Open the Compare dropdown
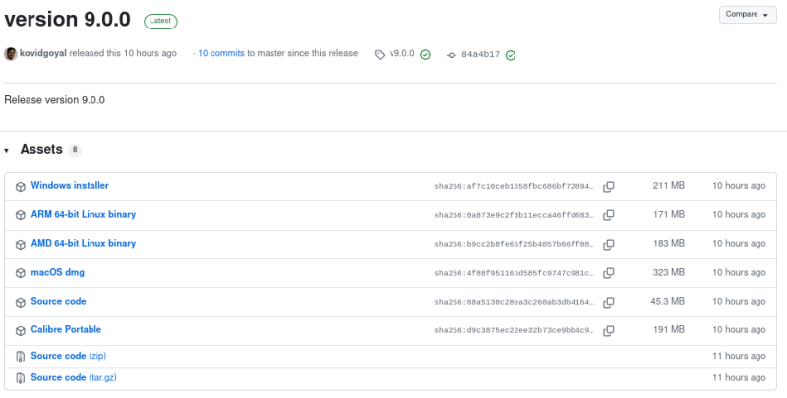Image resolution: width=787 pixels, height=398 pixels. coord(748,15)
